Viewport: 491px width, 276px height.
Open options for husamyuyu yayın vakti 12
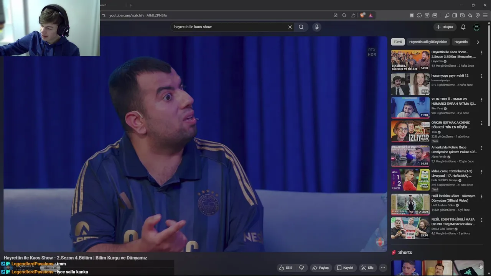point(482,76)
